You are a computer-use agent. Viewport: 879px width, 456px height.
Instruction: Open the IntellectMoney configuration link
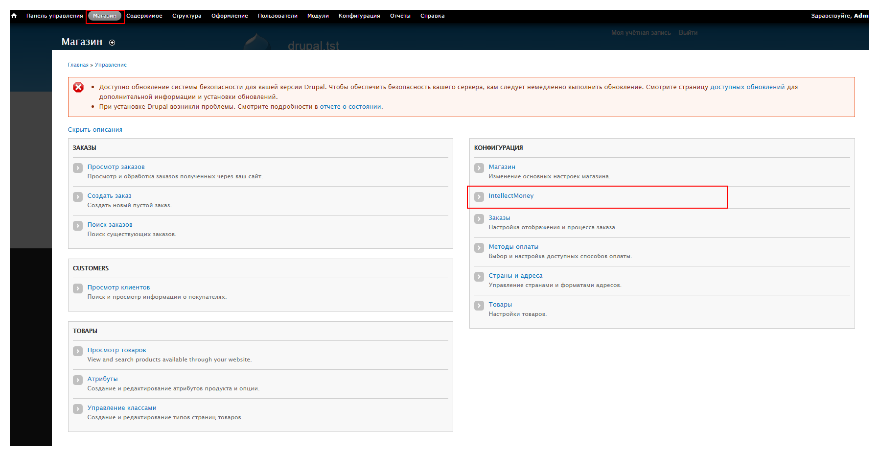pyautogui.click(x=511, y=196)
